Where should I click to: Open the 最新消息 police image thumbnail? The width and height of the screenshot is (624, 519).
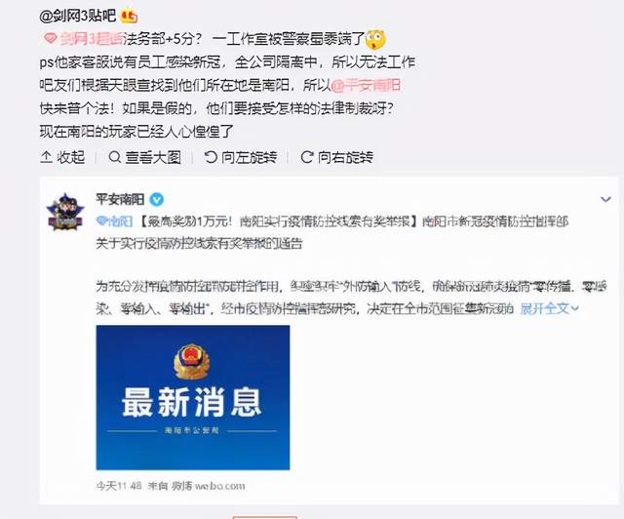point(193,397)
